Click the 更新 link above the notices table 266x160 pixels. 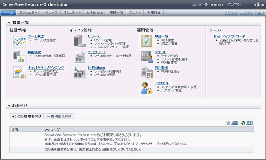(250, 123)
